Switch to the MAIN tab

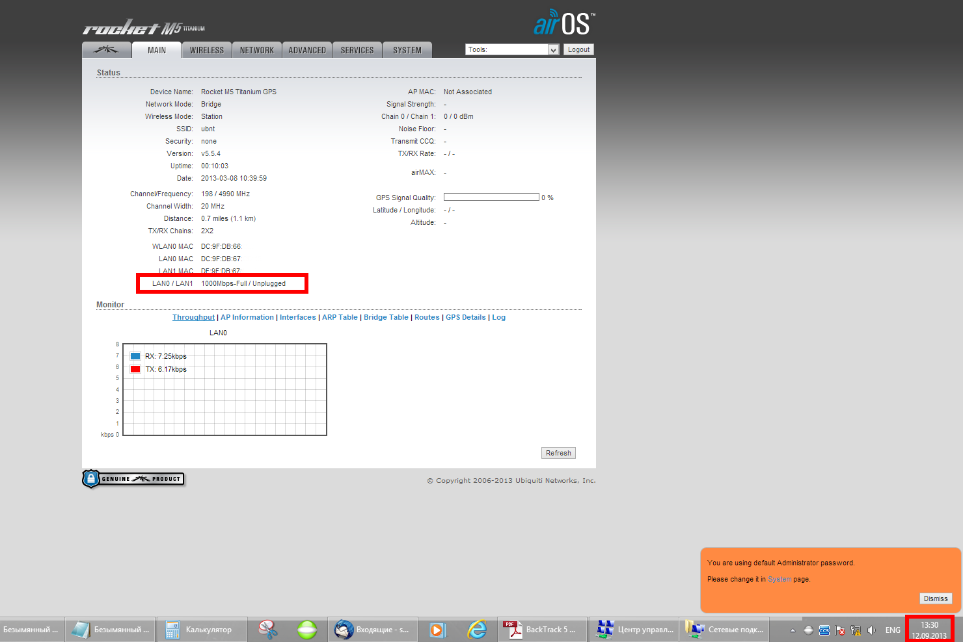click(x=157, y=50)
